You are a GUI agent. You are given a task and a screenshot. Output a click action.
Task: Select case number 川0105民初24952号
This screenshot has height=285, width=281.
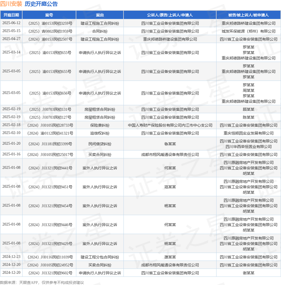click(50, 265)
